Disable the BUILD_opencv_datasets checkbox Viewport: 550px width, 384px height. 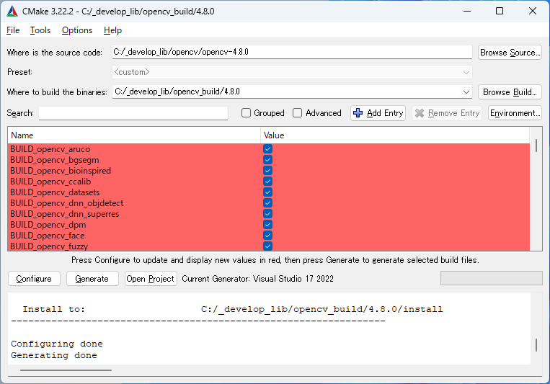tap(267, 192)
